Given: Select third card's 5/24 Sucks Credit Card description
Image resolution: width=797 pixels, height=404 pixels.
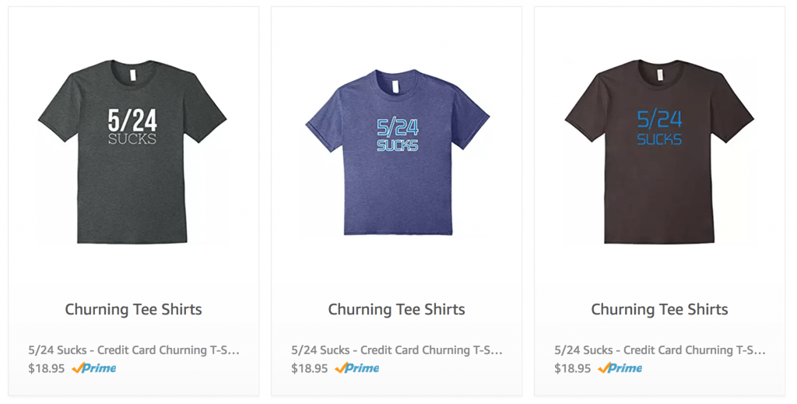Looking at the screenshot, I should click(x=660, y=350).
